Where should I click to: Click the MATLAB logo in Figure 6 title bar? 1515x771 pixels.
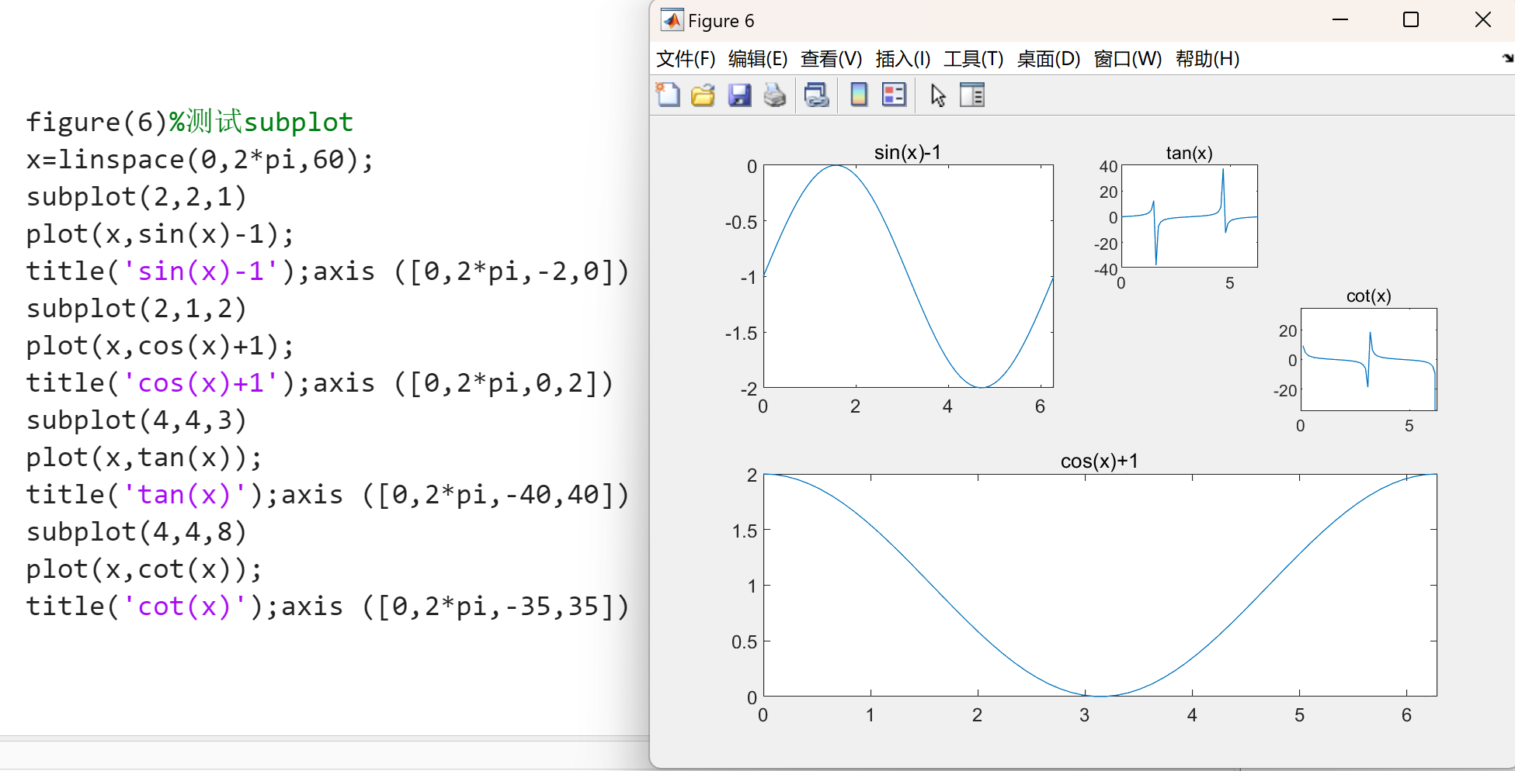coord(672,20)
